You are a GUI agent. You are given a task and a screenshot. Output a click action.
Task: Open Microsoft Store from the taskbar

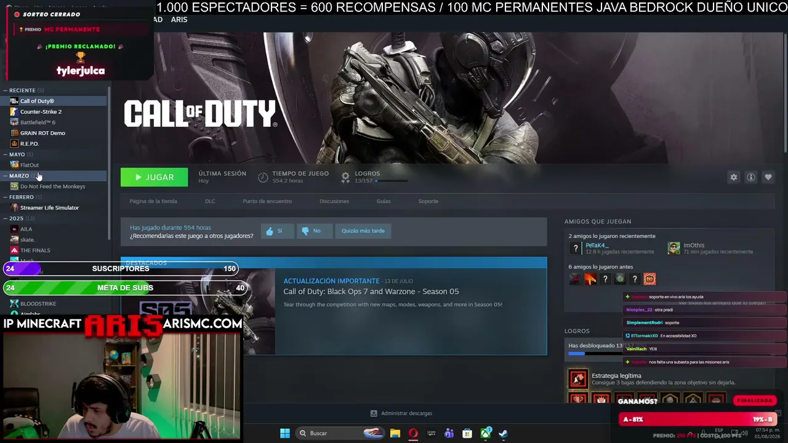467,433
